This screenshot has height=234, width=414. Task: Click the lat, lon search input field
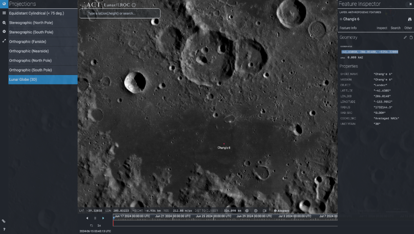click(x=120, y=13)
